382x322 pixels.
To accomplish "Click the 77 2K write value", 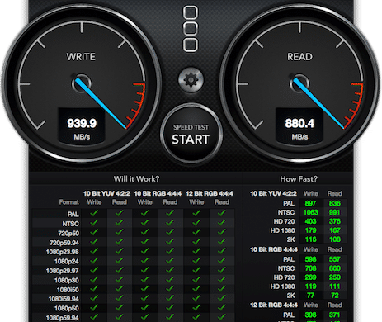I will point(310,296).
